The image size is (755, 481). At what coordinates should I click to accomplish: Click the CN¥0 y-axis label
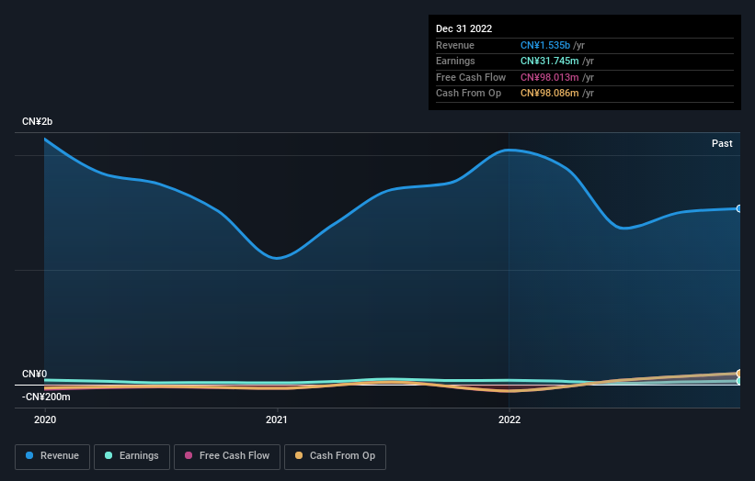pyautogui.click(x=35, y=374)
